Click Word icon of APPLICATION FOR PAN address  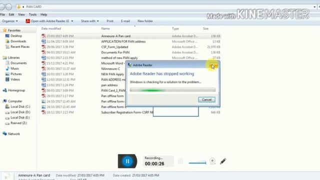pyautogui.click(x=43, y=41)
